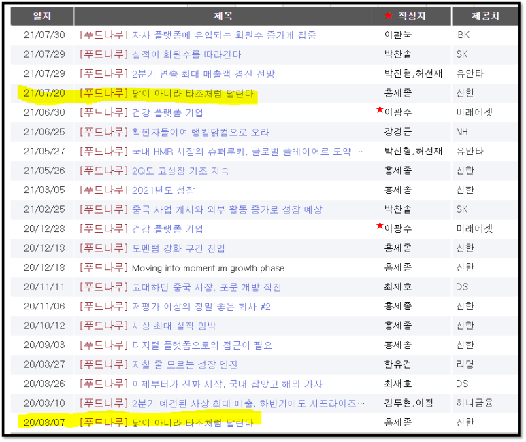This screenshot has width=526, height=442.
Task: Click the '일자' column header
Action: pos(42,16)
